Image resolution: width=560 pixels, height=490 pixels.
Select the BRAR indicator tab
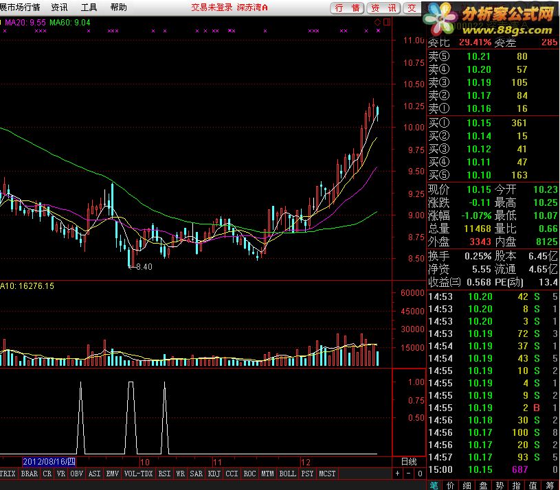[30, 474]
